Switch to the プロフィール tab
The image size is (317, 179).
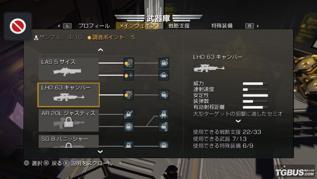(x=94, y=26)
